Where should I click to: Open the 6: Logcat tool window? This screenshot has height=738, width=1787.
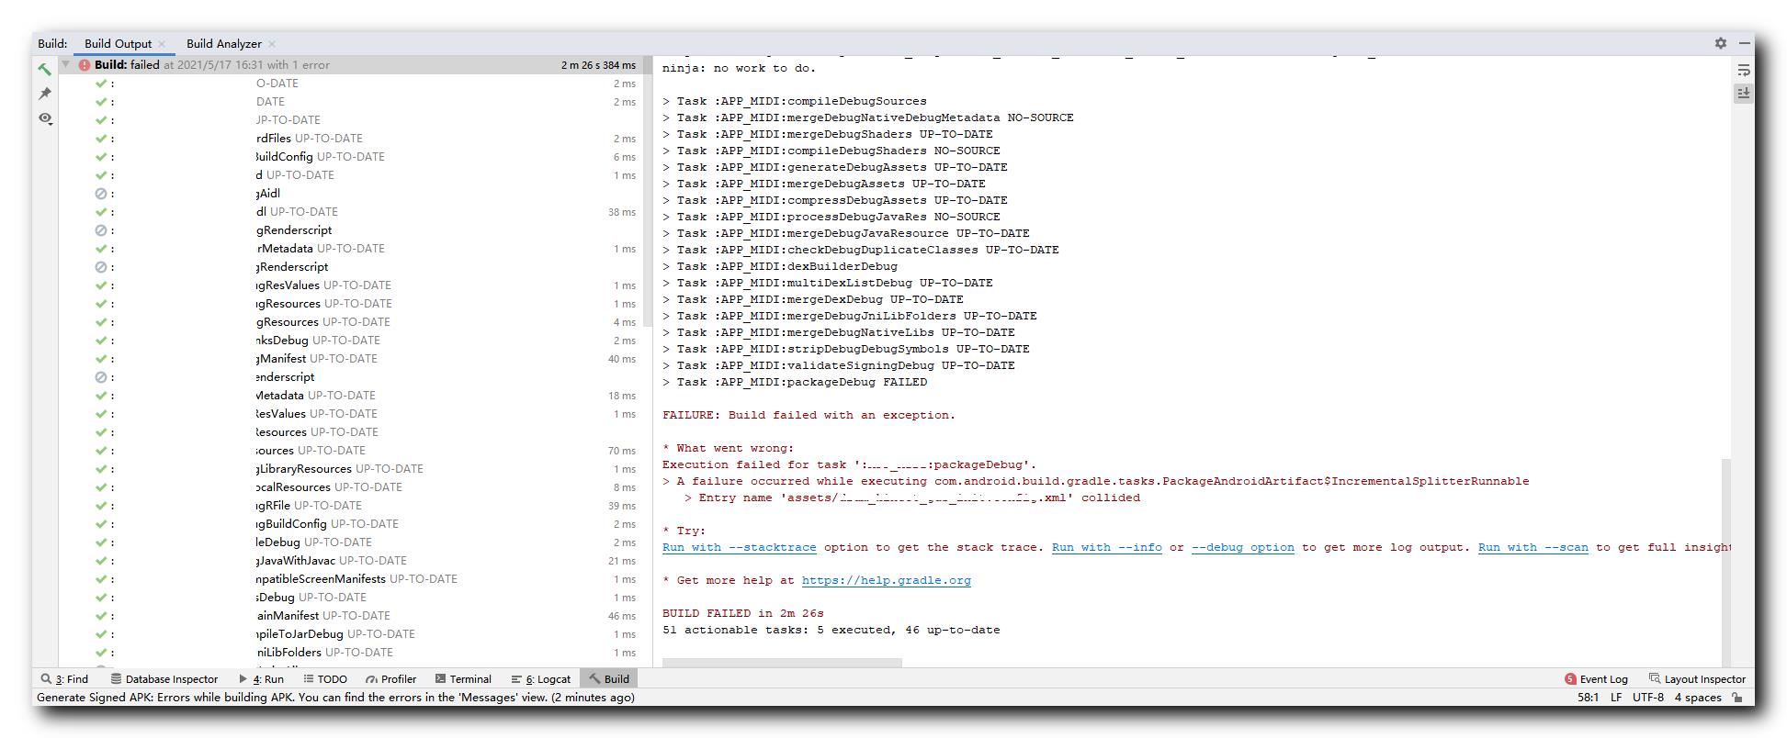541,679
